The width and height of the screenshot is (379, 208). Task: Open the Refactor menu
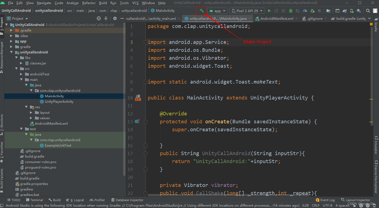(89, 3)
